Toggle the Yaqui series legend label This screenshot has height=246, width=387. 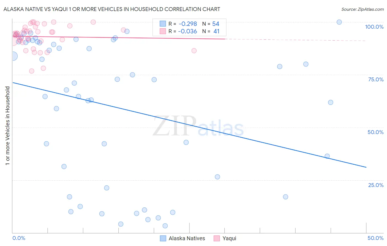click(x=229, y=238)
